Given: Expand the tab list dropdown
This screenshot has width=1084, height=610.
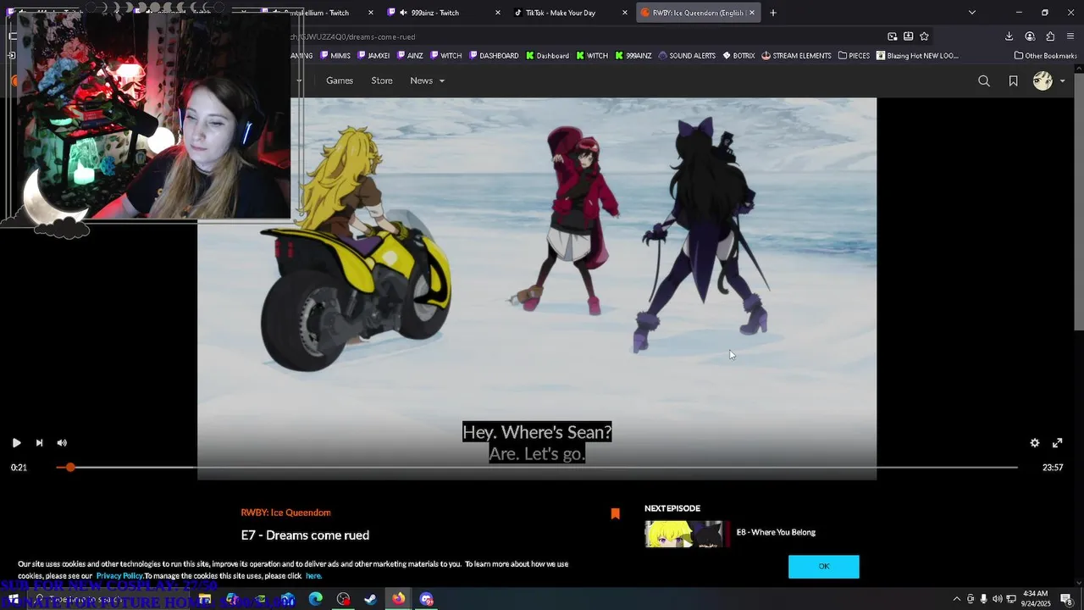Looking at the screenshot, I should 971,13.
